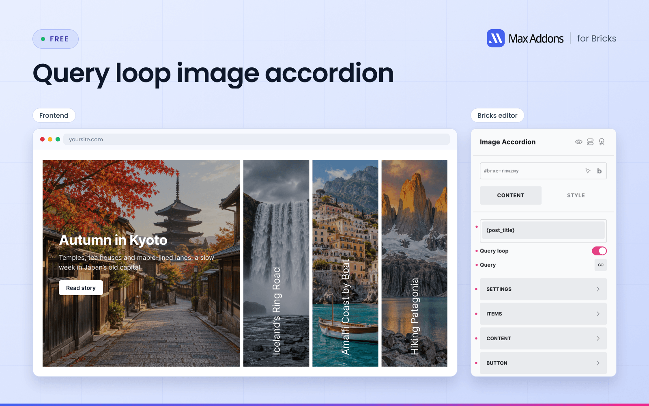The width and height of the screenshot is (649, 406).
Task: Click the Max Addons logo icon
Action: [496, 38]
